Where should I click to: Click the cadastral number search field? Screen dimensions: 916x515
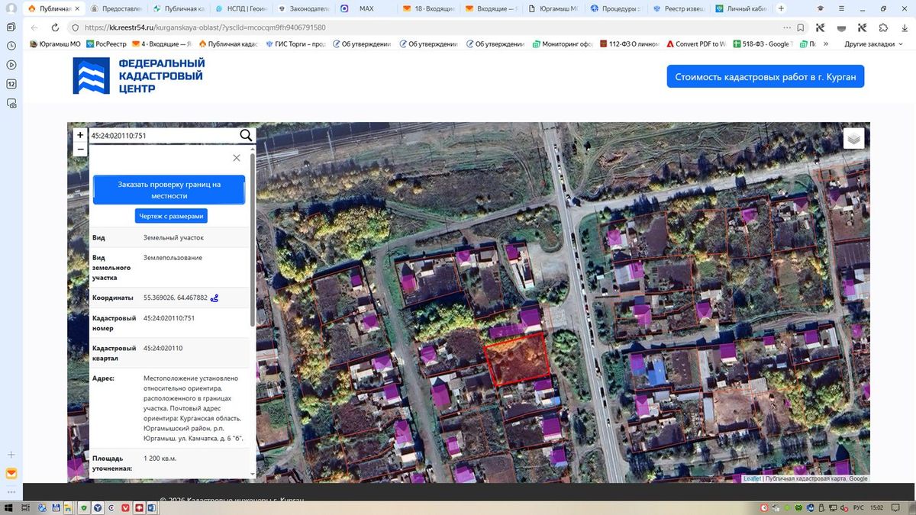[x=162, y=135]
